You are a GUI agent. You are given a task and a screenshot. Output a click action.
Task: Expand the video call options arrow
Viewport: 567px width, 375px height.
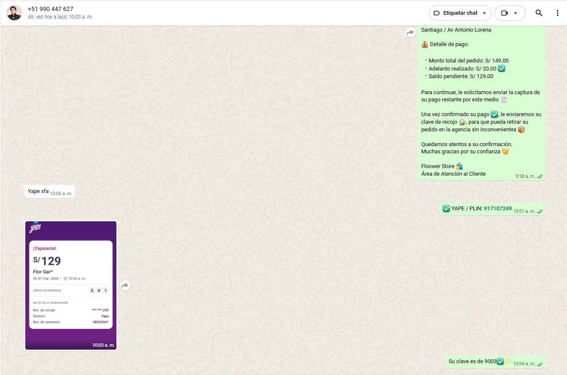coord(516,13)
